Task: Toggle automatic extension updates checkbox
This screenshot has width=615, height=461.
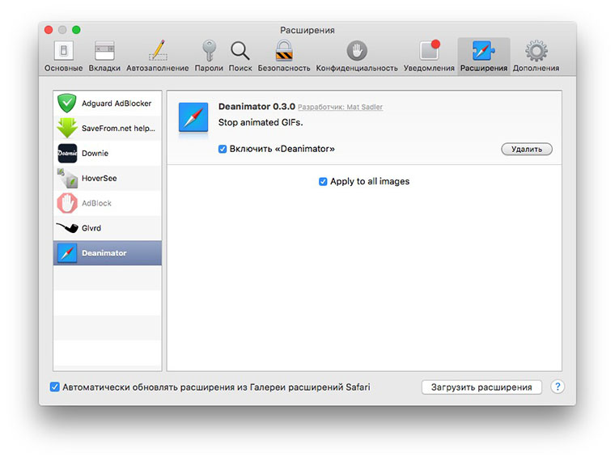Action: pyautogui.click(x=55, y=387)
